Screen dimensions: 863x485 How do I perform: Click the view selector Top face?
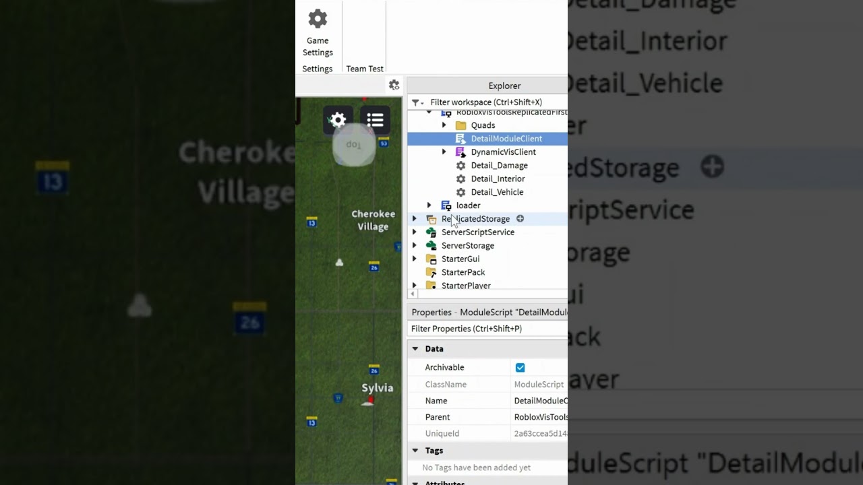(354, 144)
